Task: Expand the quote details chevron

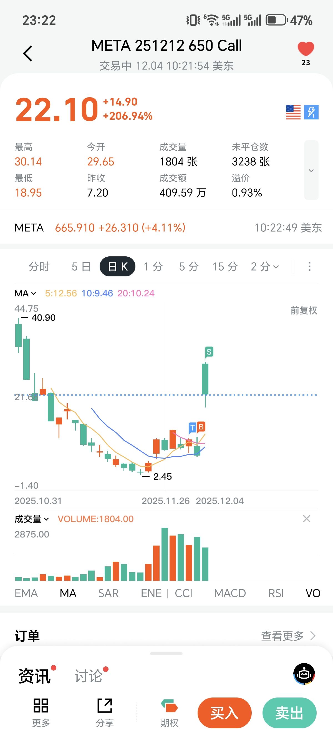Action: tap(311, 170)
